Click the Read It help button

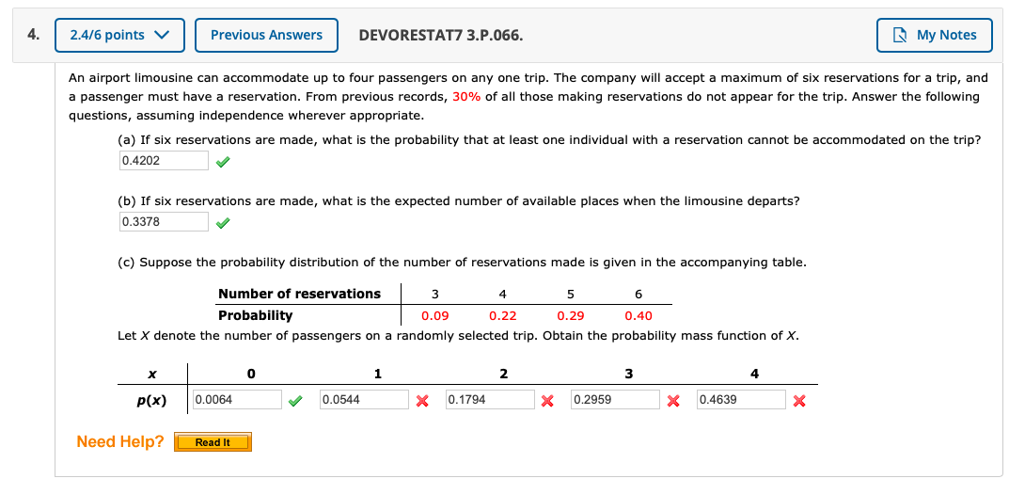coord(213,443)
